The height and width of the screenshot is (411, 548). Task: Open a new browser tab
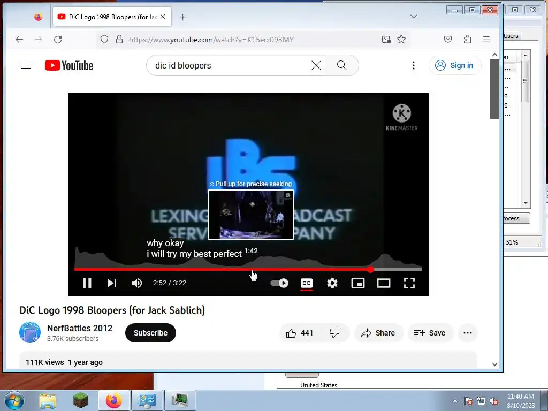[183, 17]
